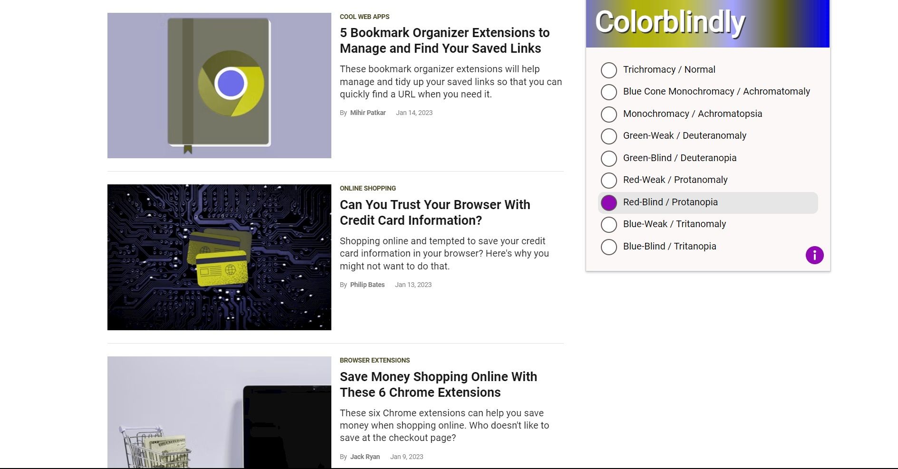
Task: Browse the COOL WEB APPS category
Action: point(364,17)
